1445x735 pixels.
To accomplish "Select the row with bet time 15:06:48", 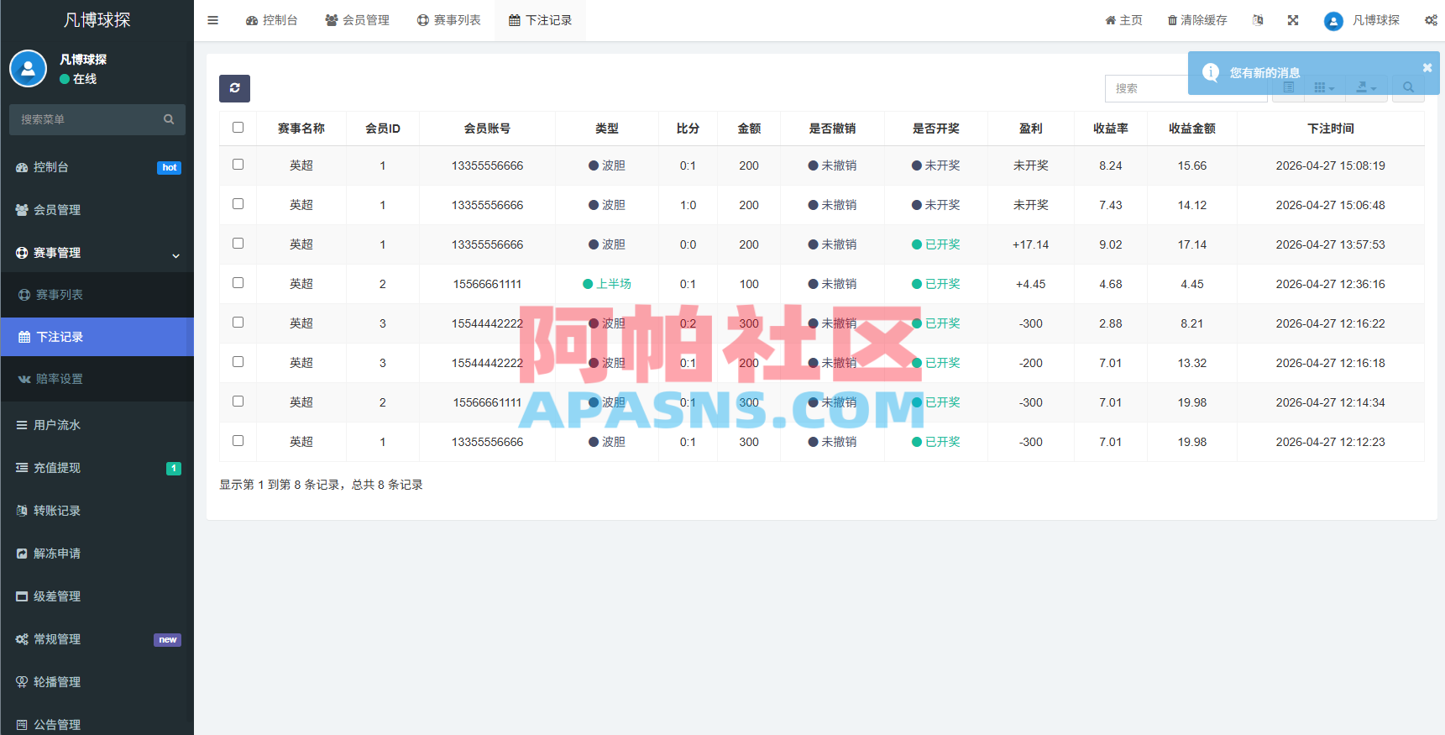I will click(x=238, y=204).
